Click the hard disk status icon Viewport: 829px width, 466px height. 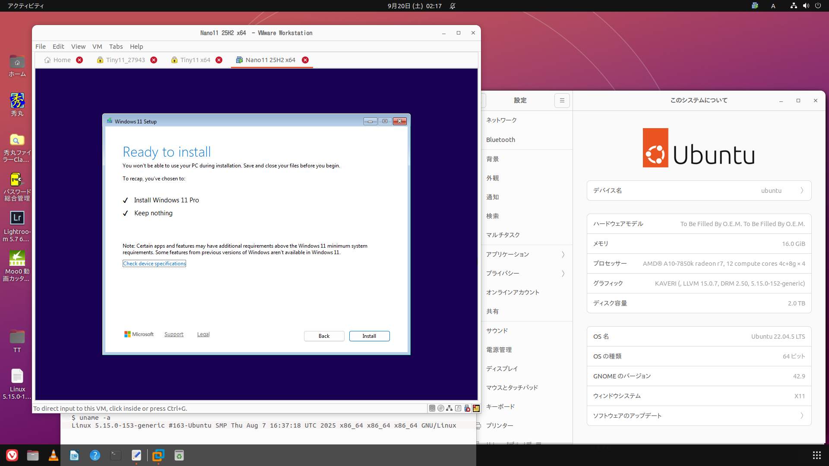(432, 408)
